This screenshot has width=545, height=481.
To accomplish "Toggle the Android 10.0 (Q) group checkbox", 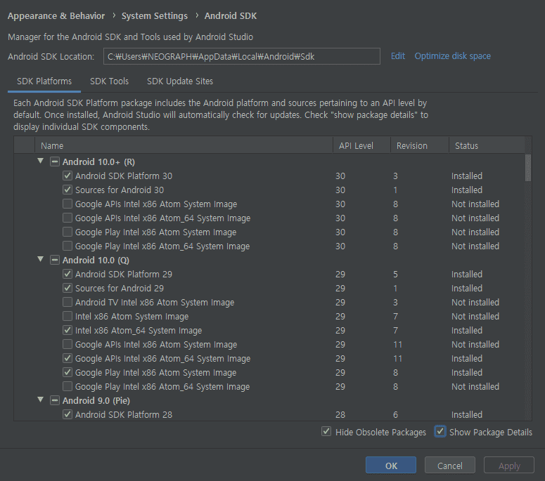I will (x=55, y=260).
